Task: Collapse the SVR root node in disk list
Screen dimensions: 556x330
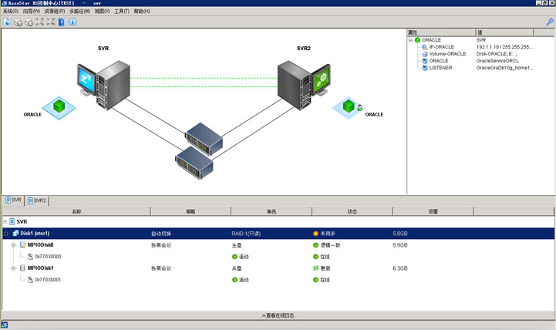Action: (x=5, y=221)
